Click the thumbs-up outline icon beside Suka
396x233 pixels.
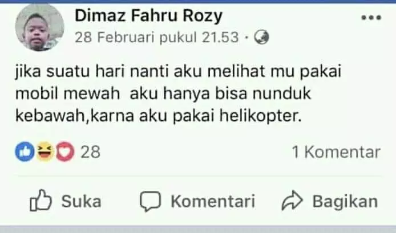41,201
